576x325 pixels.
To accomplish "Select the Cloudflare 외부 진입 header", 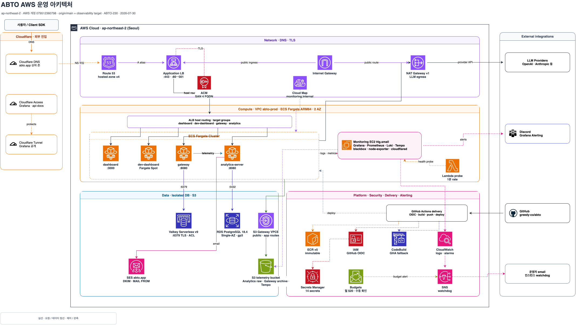I will 31,37.
